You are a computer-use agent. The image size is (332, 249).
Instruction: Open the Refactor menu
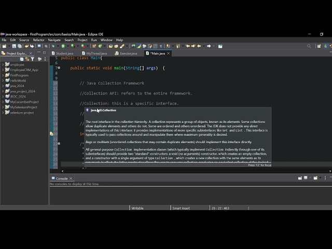[x=38, y=40]
